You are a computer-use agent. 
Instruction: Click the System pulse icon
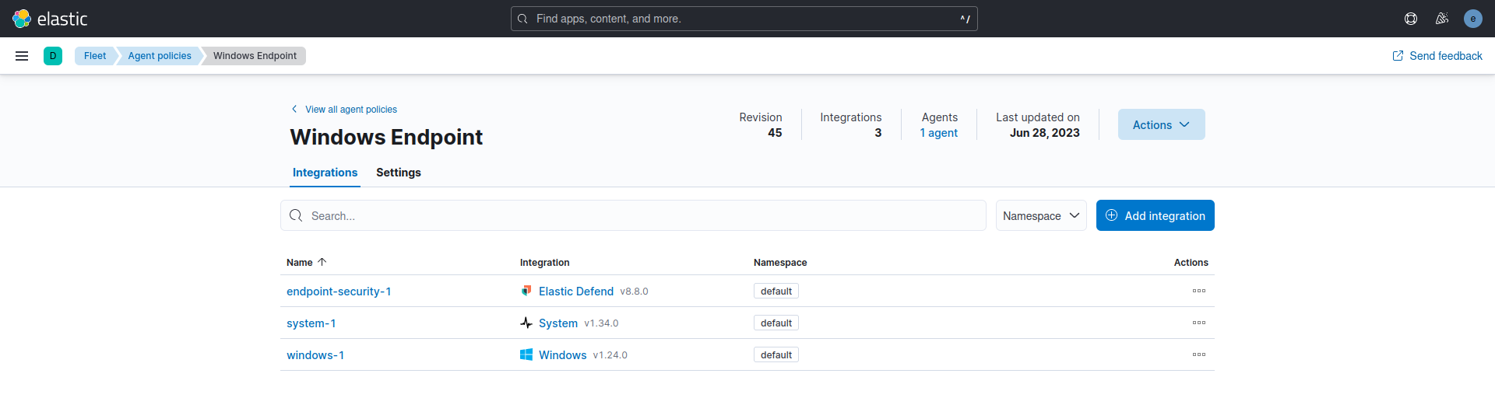point(526,323)
